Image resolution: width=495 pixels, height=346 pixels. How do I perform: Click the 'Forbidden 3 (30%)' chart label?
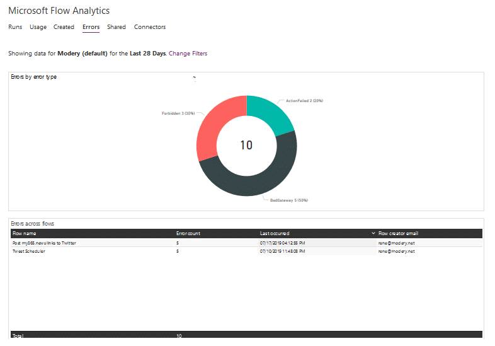pos(178,113)
